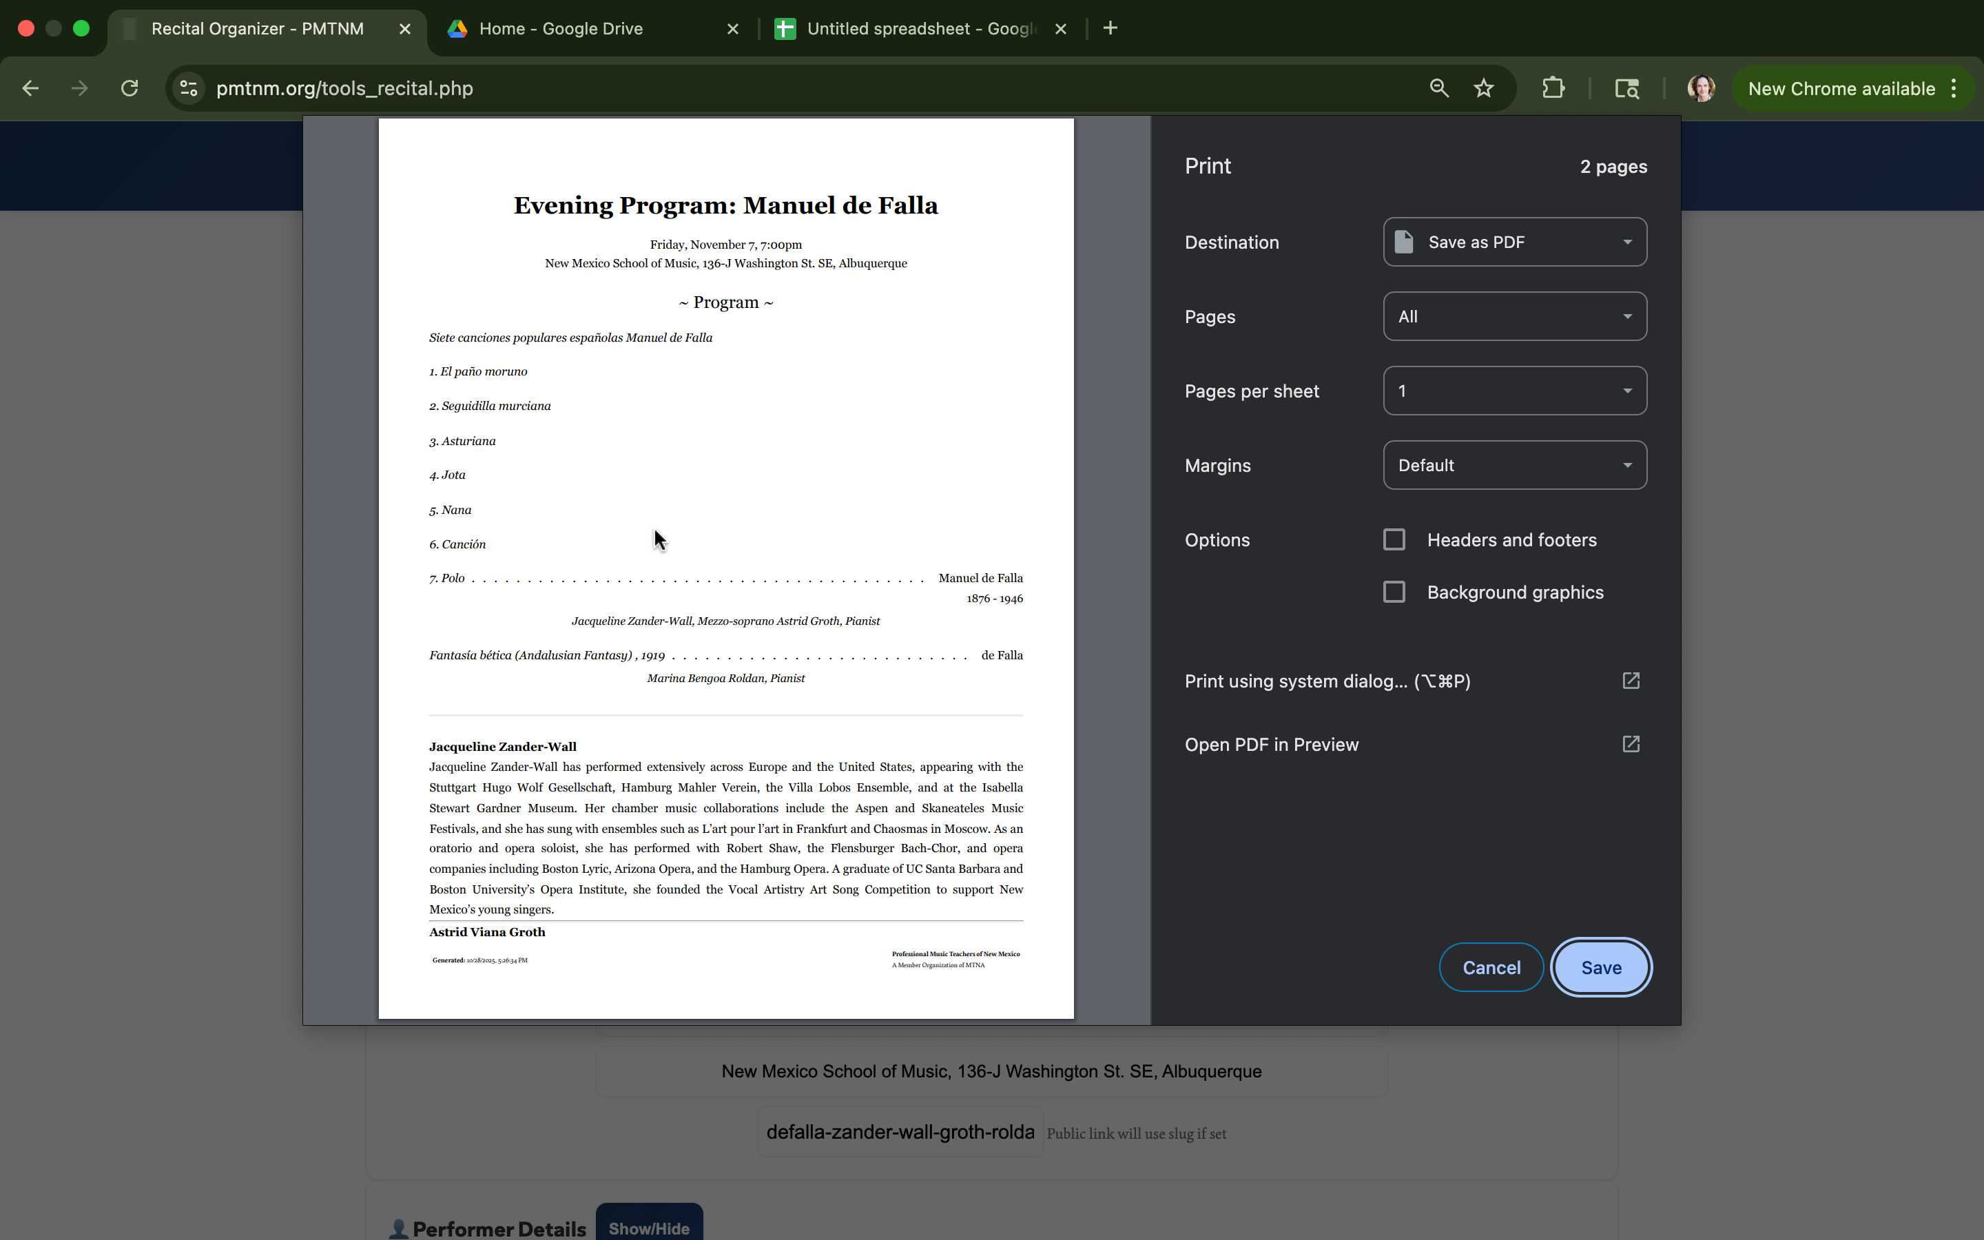The height and width of the screenshot is (1240, 1984).
Task: Expand the Pages dropdown set to All
Action: tap(1514, 317)
